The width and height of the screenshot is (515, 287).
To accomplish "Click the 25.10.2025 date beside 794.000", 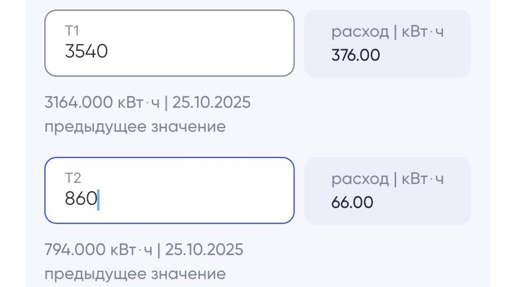I will click(204, 250).
